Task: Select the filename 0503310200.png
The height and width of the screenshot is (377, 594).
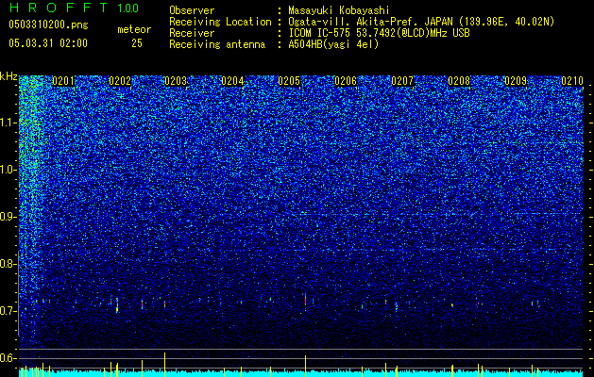Action: click(x=48, y=25)
